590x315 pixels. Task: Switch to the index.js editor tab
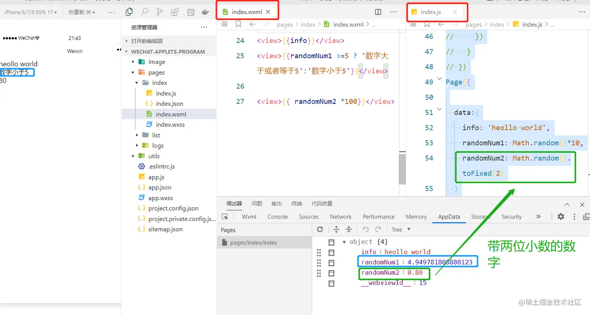pyautogui.click(x=431, y=12)
